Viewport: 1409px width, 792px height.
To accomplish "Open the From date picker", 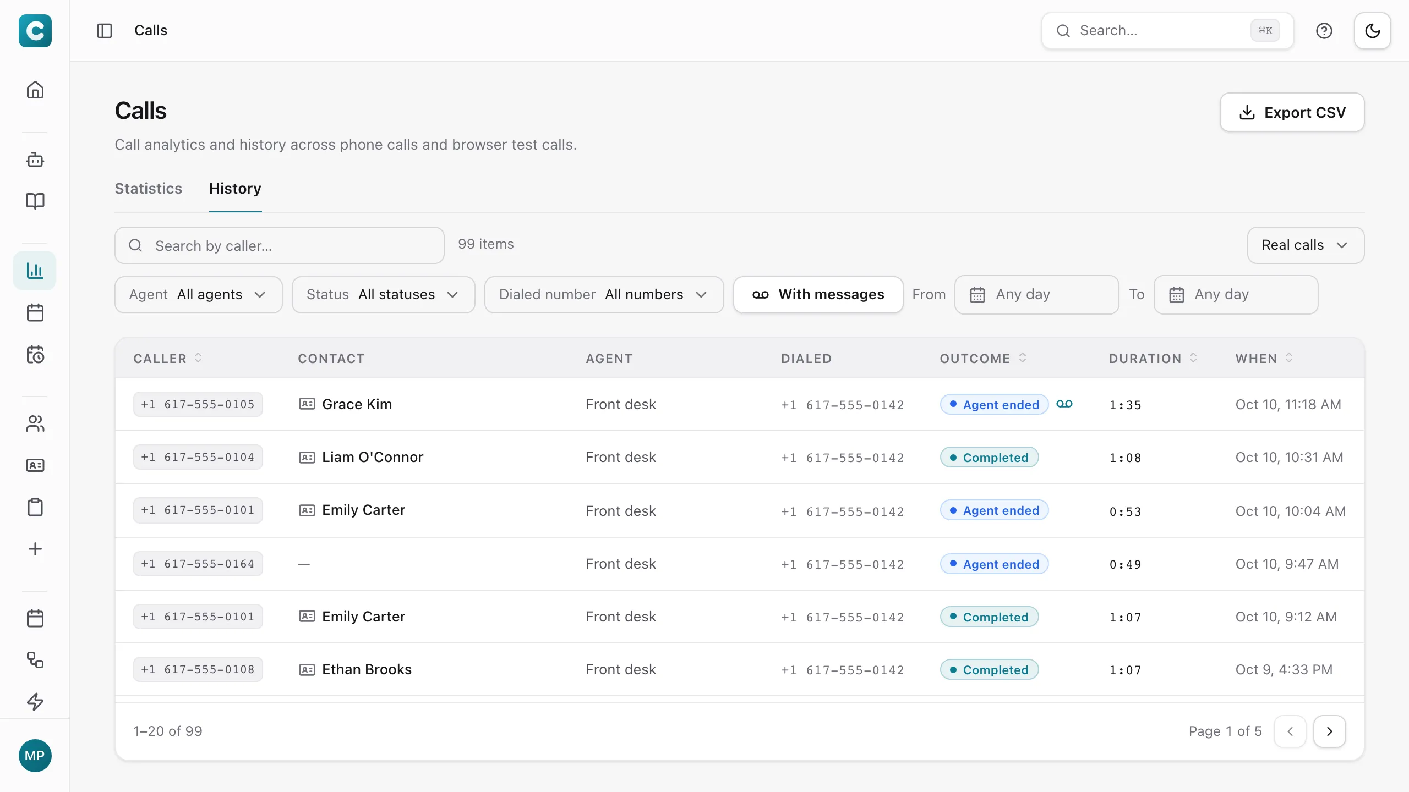I will (x=1037, y=295).
